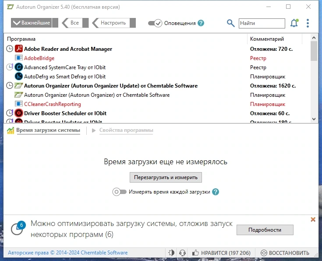Open the Время загрузки системы tab

[x=48, y=130]
